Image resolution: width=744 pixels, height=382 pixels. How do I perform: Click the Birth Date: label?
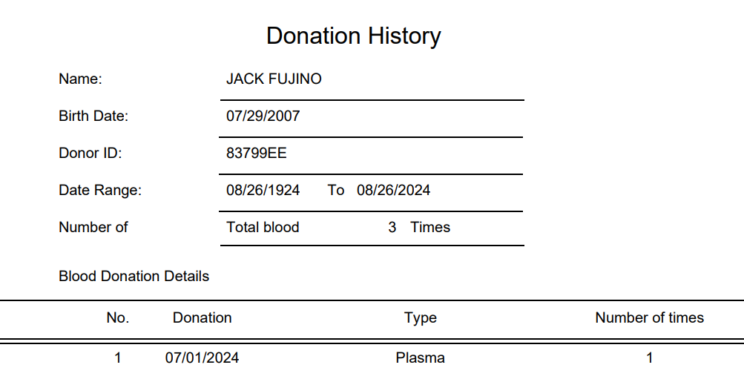(x=93, y=116)
